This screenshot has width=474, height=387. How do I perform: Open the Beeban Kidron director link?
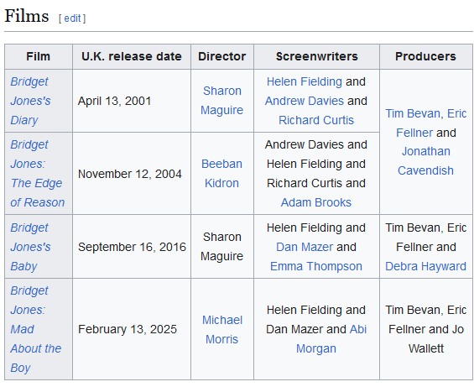click(x=221, y=174)
